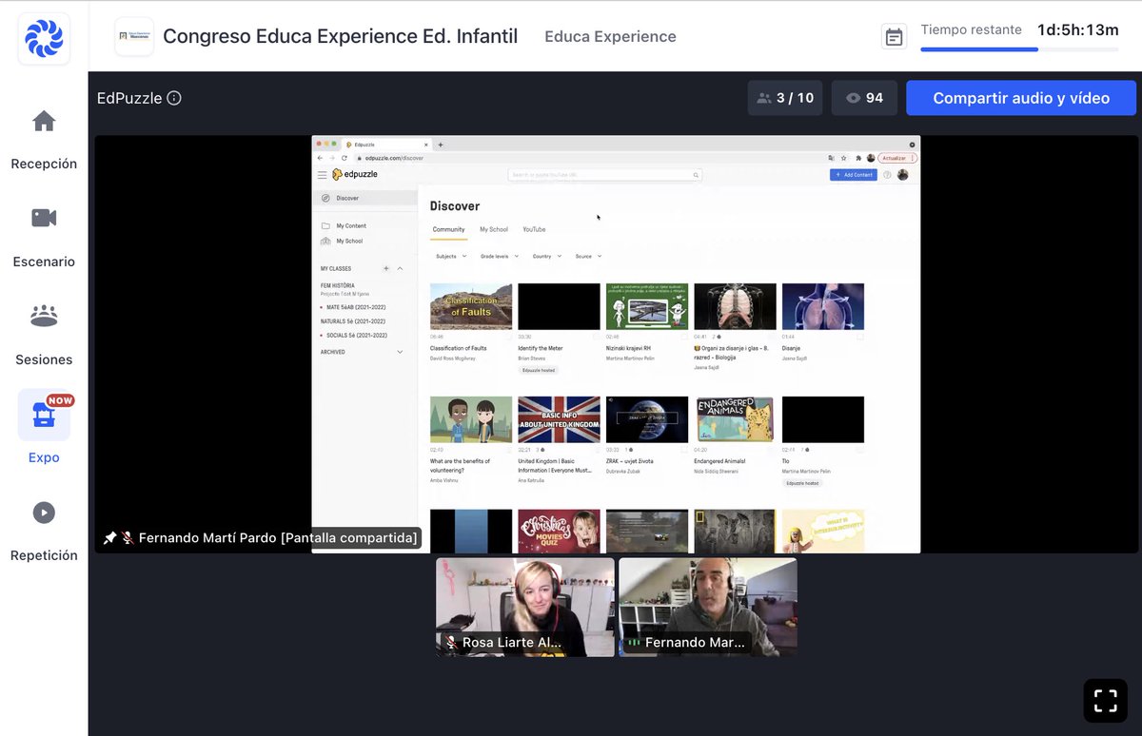
Task: Open the Nizinski krajevi RH video thumbnail
Action: 647,306
